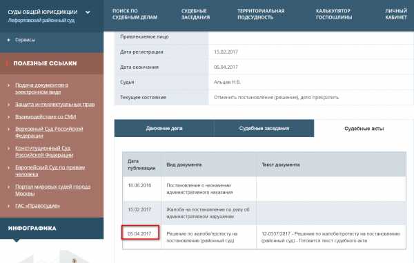414x263 pixels.
Task: Switch to the Судебные заседания tab
Action: [x=264, y=128]
